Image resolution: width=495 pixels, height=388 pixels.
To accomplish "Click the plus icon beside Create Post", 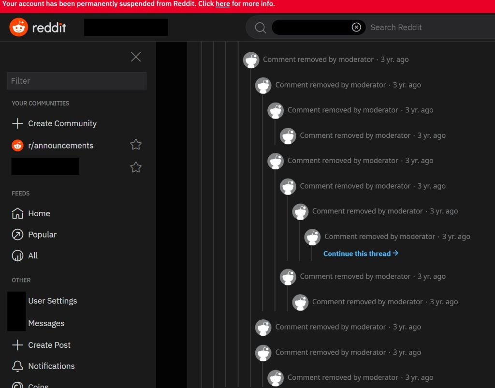I will coord(17,345).
